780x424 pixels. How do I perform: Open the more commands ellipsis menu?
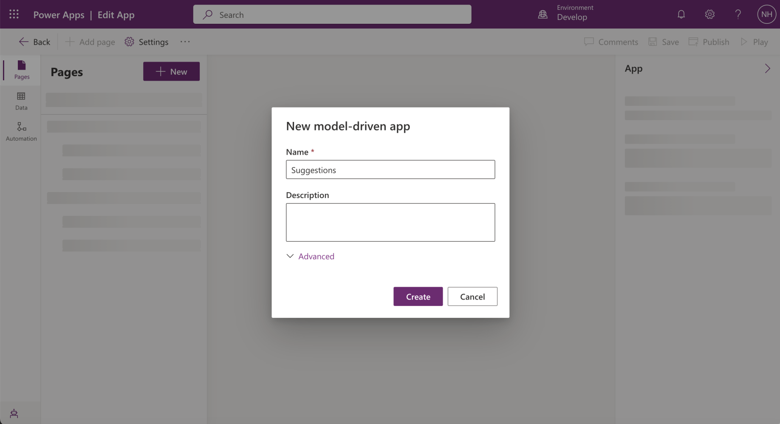pos(185,42)
